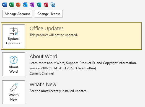
Task: Click the About Word heading text
Action: click(x=43, y=57)
